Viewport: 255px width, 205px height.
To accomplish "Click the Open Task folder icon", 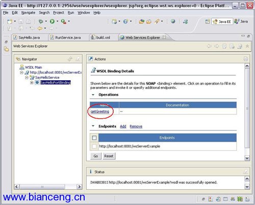I will [149, 22].
